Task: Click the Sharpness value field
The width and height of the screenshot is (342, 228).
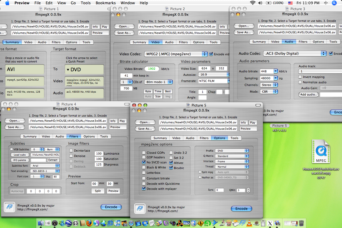Action: 99,164
